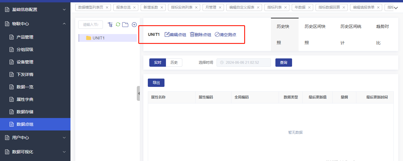This screenshot has width=403, height=161.
Task: Select the 实时 mode toggle
Action: [x=158, y=63]
